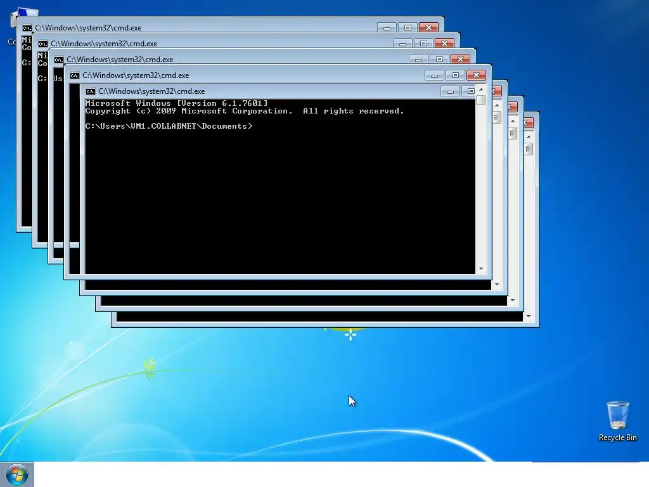Open system menu icon of third cmd window from top
Viewport: 649px width, 487px height.
(59, 59)
